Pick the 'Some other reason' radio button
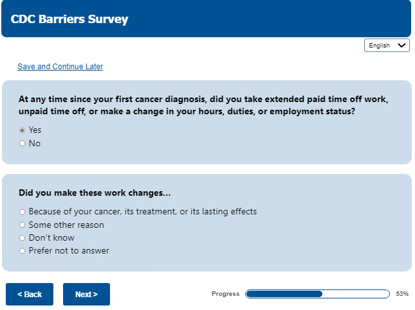The height and width of the screenshot is (310, 415). coord(23,225)
